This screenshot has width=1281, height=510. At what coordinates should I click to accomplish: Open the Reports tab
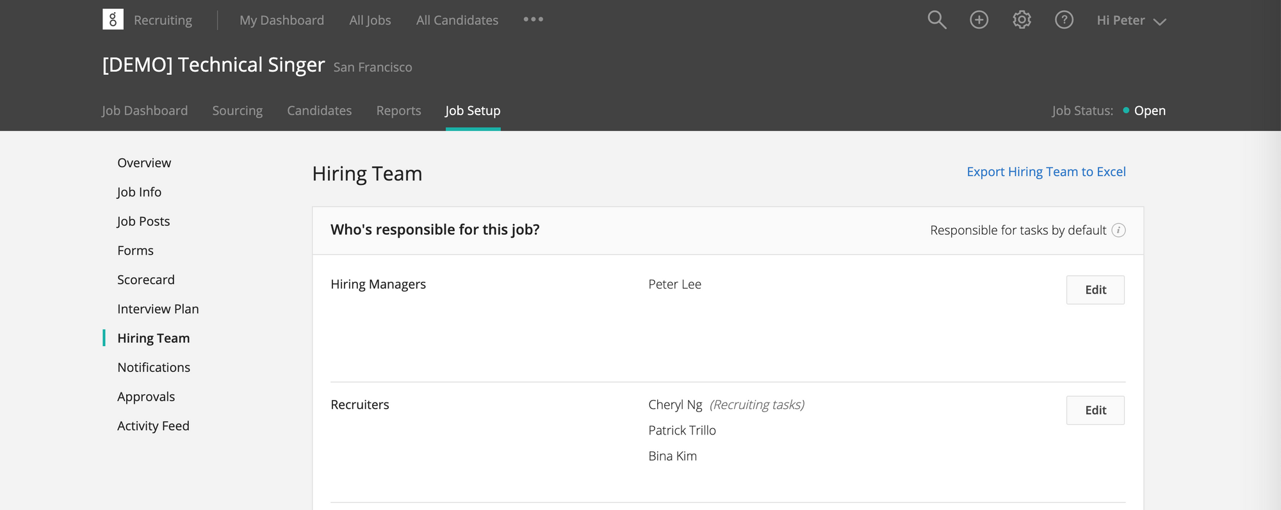(398, 111)
